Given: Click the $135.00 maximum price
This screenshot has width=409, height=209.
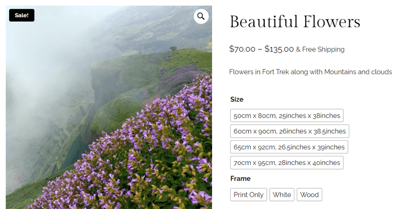Looking at the screenshot, I should 279,49.
